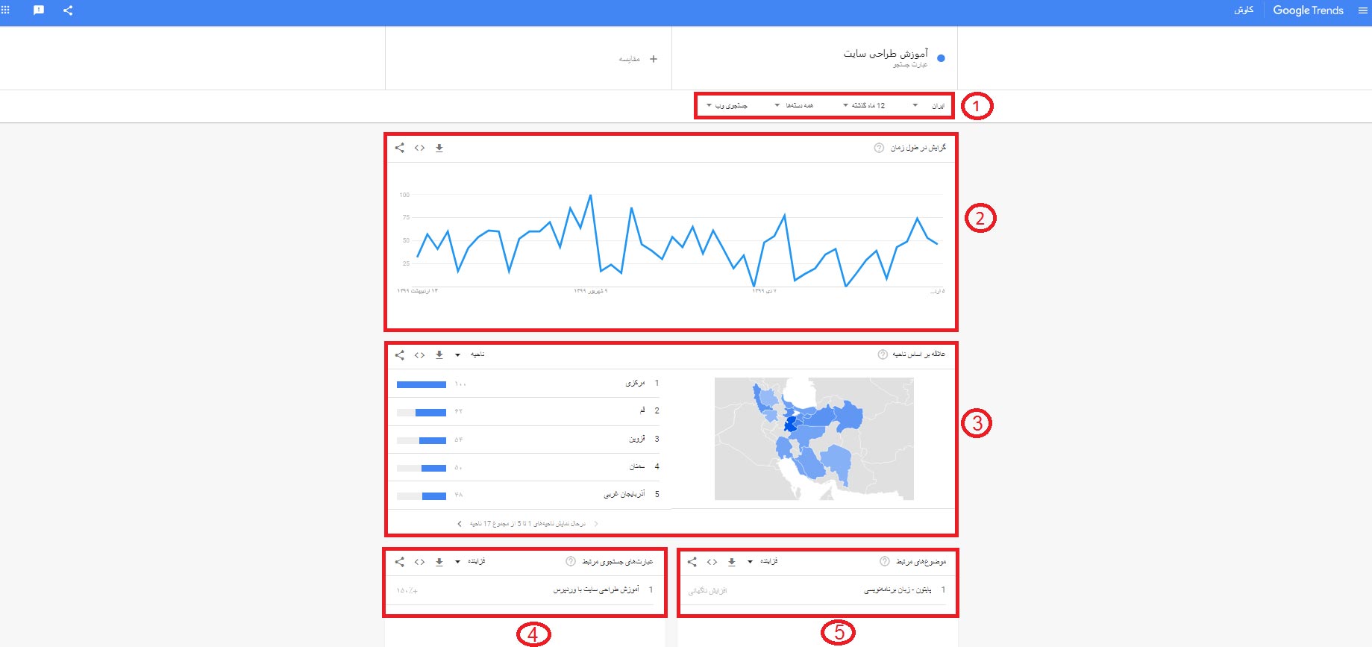Image resolution: width=1372 pixels, height=647 pixels.
Task: Click the کاوش Explore item in header
Action: coord(1244,10)
